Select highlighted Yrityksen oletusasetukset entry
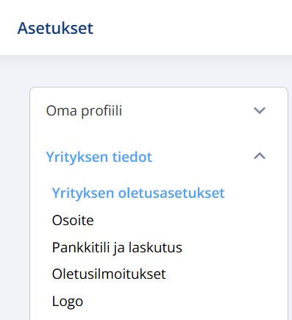The width and height of the screenshot is (292, 320). [x=138, y=193]
